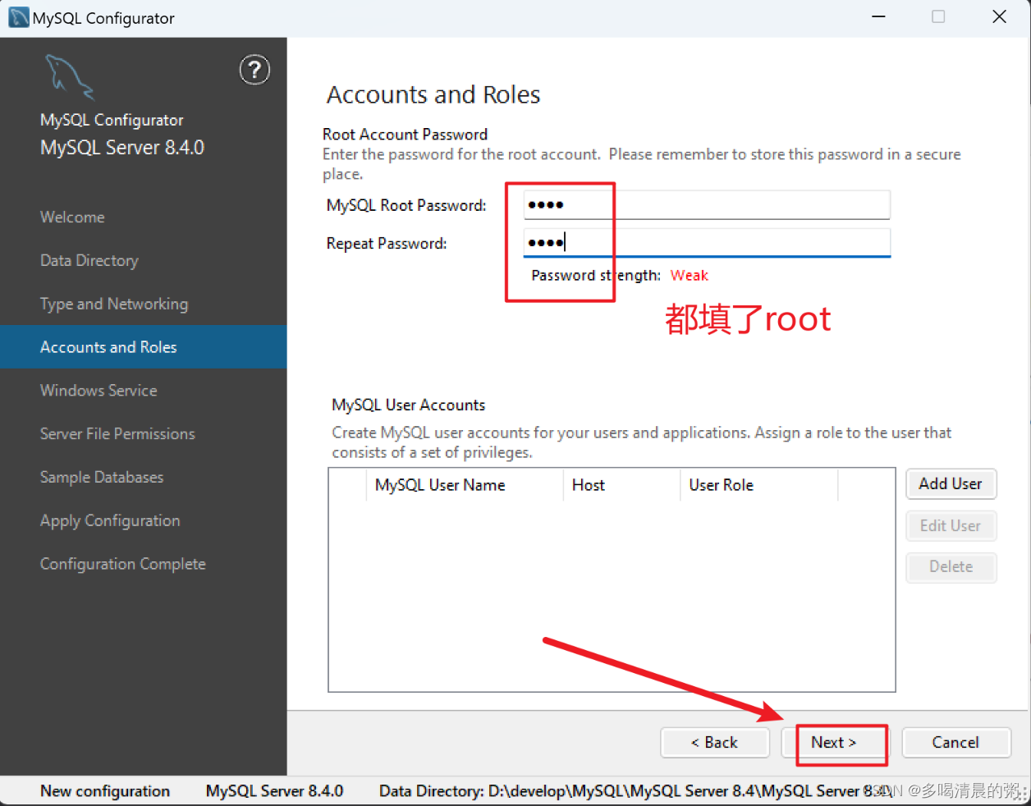Click Add User button
The image size is (1031, 806).
tap(951, 483)
